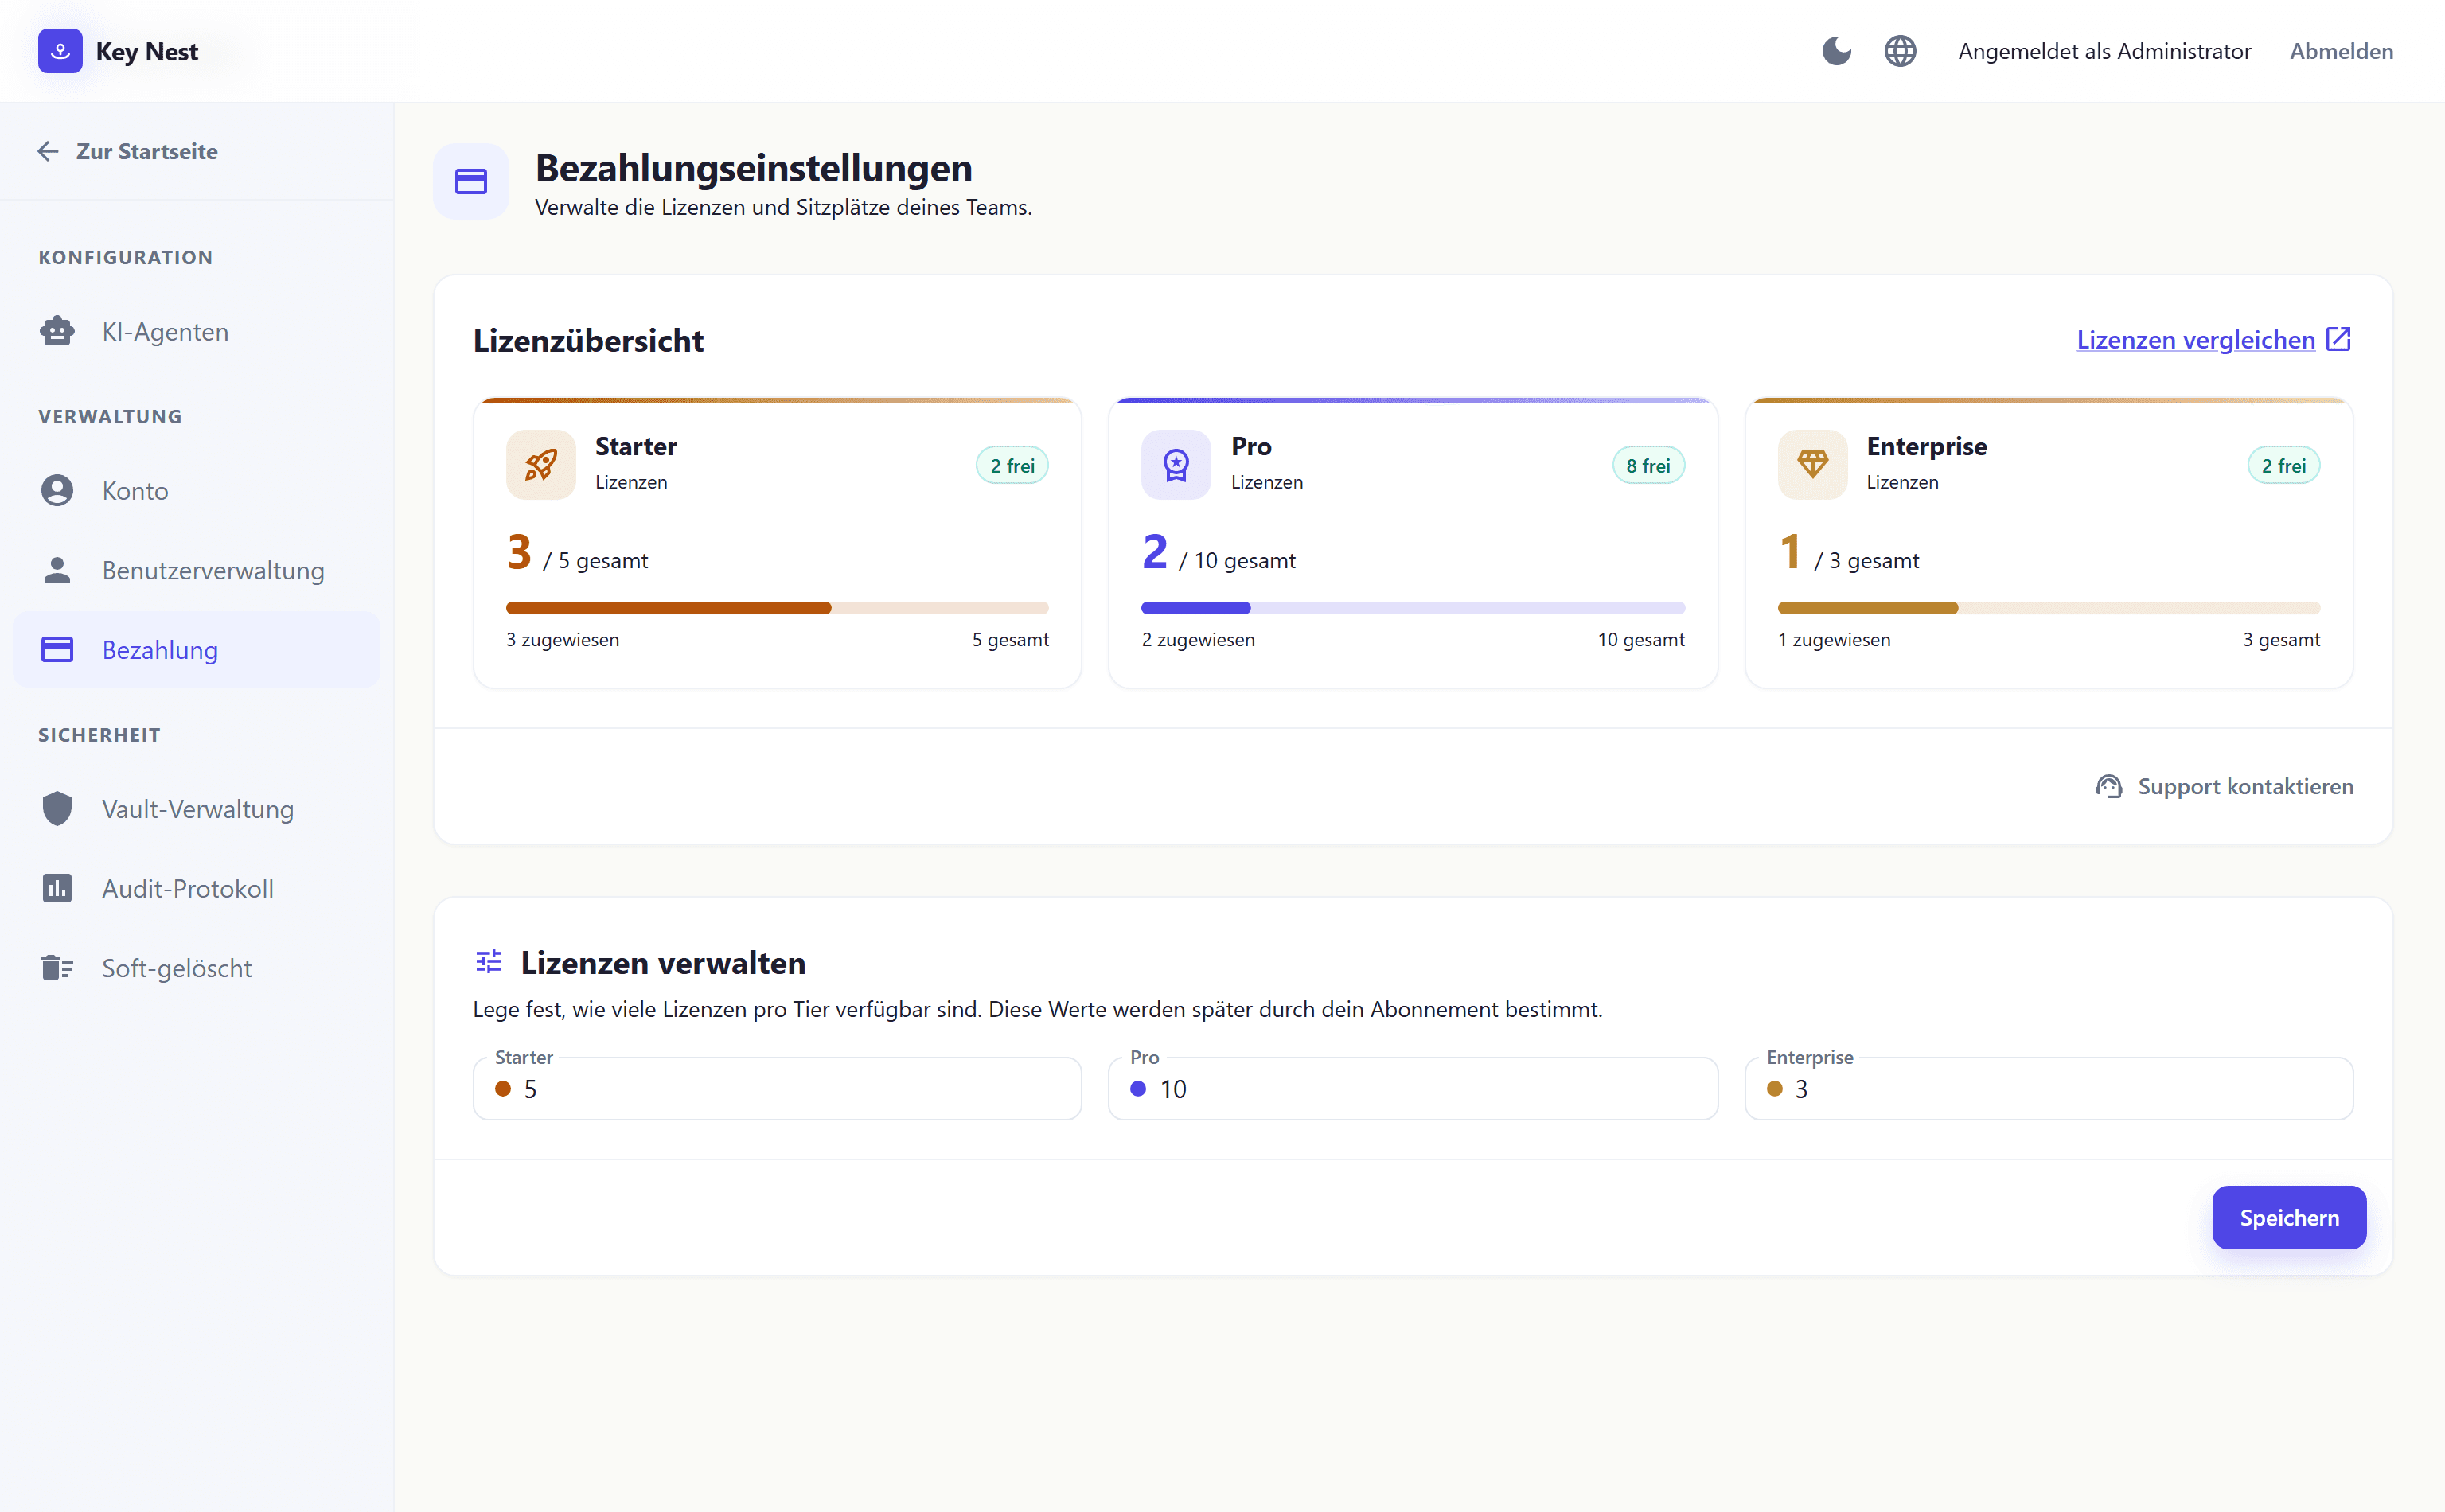2445x1512 pixels.
Task: Open KI-Agenten menu item
Action: click(197, 331)
